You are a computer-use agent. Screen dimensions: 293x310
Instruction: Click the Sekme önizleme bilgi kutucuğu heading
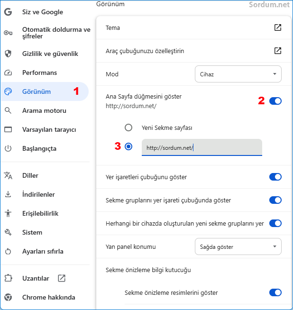click(148, 270)
